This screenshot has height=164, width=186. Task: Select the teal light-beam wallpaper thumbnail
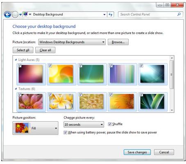tap(152, 74)
